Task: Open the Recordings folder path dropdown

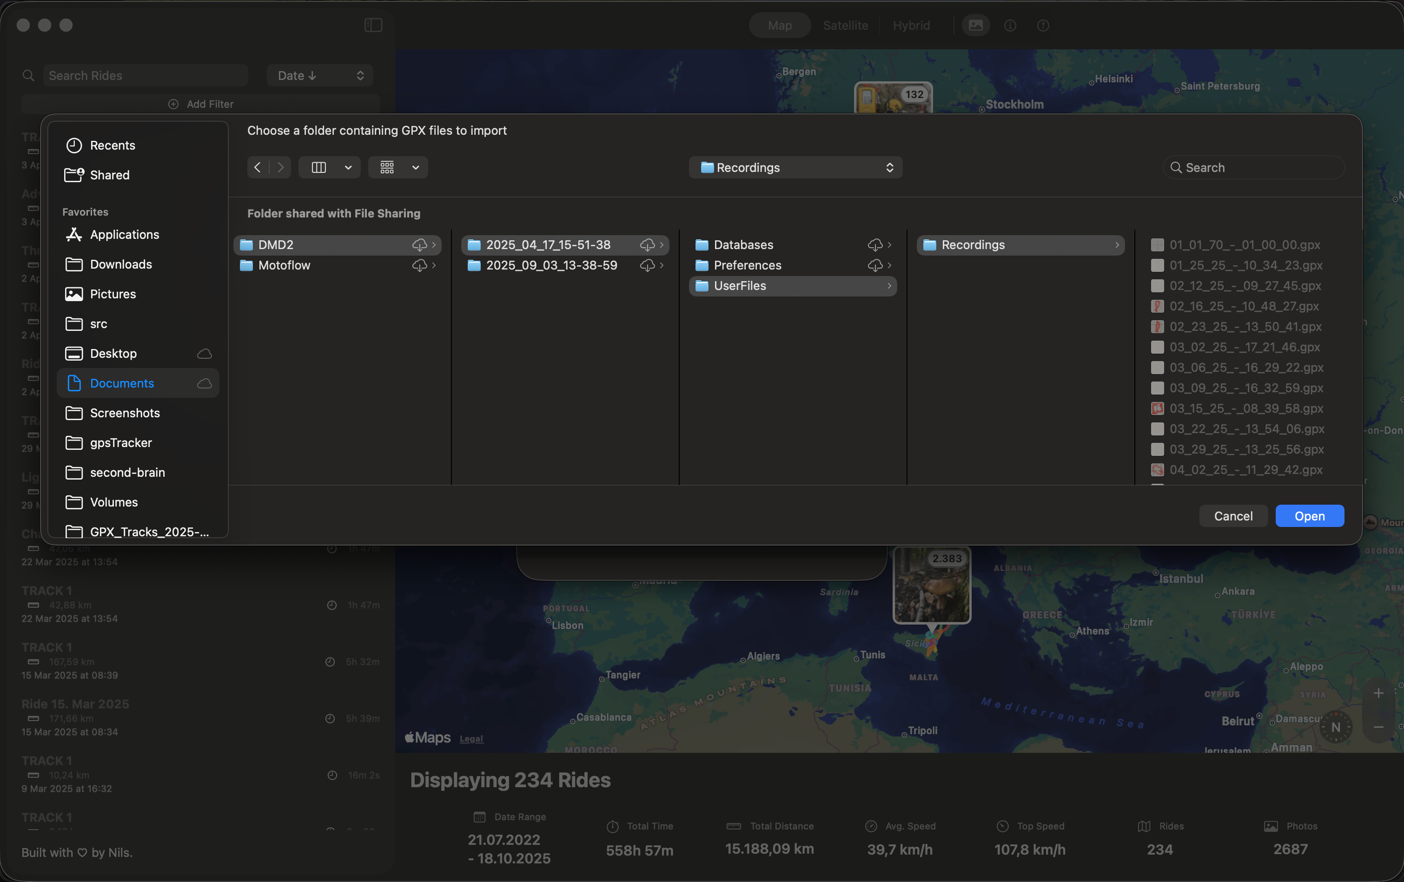Action: pyautogui.click(x=795, y=167)
